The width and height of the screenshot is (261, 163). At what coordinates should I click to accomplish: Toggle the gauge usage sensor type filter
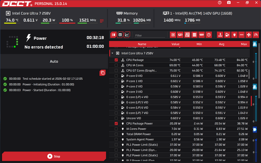click(x=256, y=35)
